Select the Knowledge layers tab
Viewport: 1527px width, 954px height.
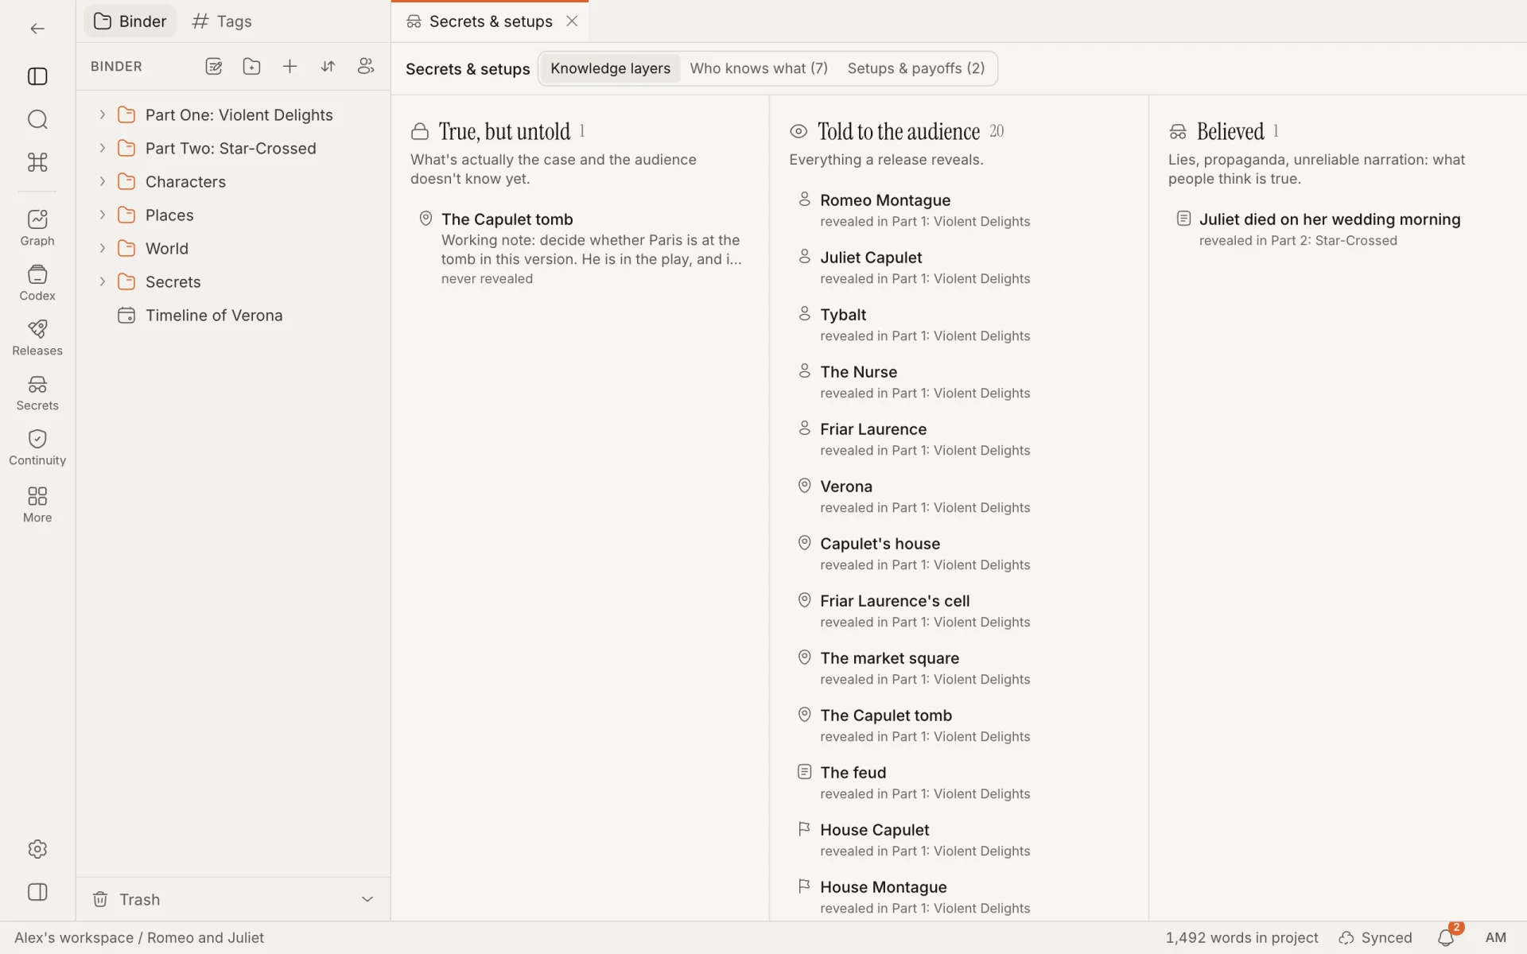pyautogui.click(x=610, y=68)
